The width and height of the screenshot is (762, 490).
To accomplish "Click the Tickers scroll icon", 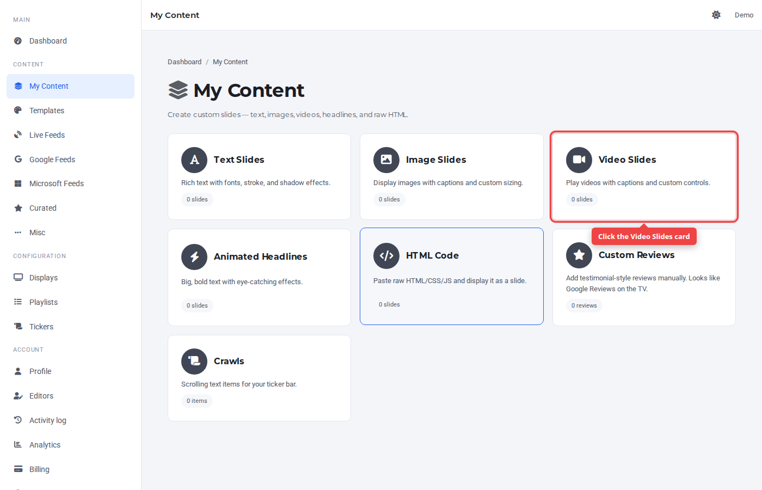I will [18, 326].
